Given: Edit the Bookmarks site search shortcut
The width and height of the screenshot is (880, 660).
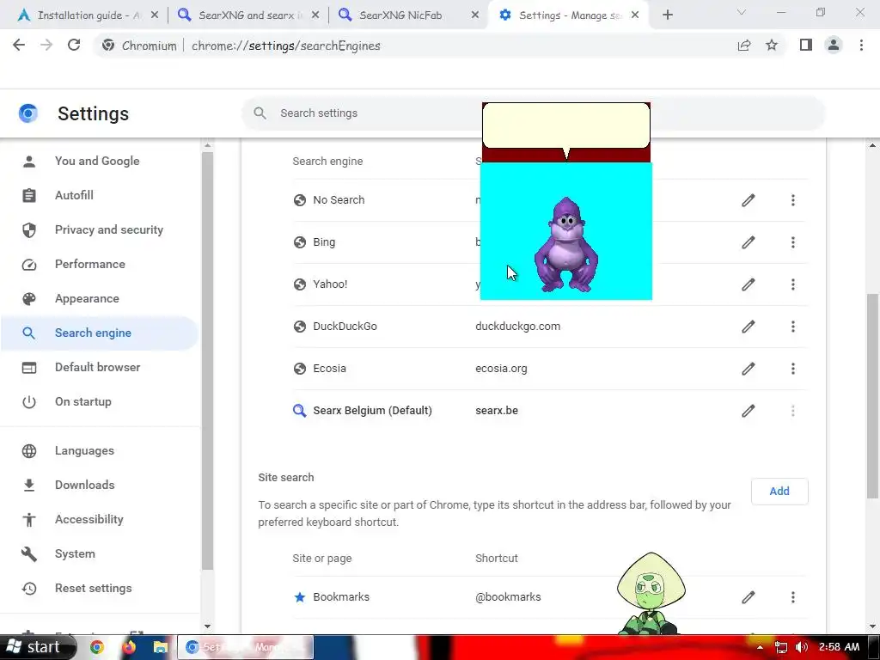Looking at the screenshot, I should 749,597.
